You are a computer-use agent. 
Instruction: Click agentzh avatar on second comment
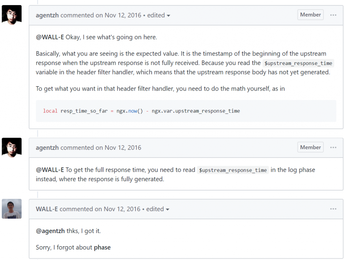tap(12, 148)
